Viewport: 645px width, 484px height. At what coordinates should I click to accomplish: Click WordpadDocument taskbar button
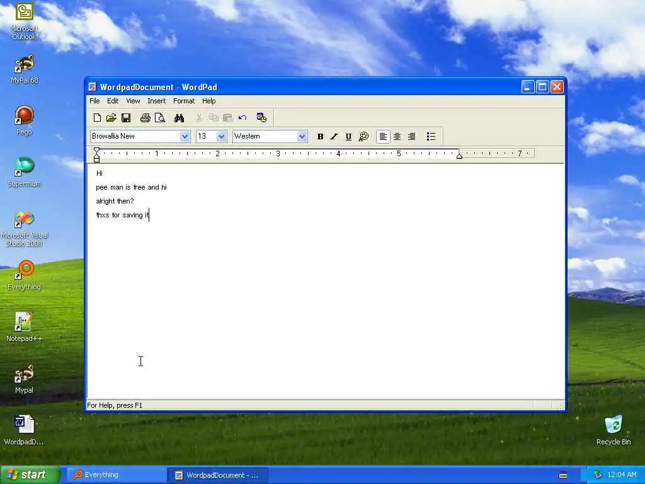click(218, 475)
